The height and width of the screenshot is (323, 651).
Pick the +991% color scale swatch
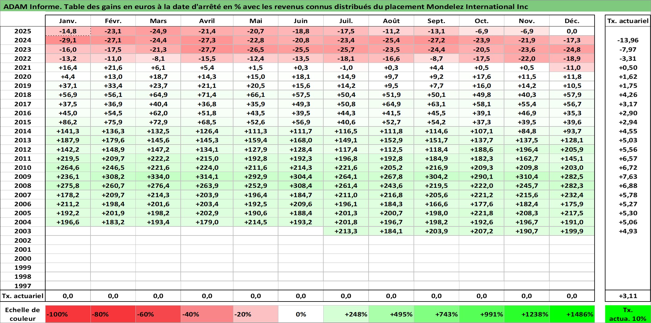tap(482, 314)
